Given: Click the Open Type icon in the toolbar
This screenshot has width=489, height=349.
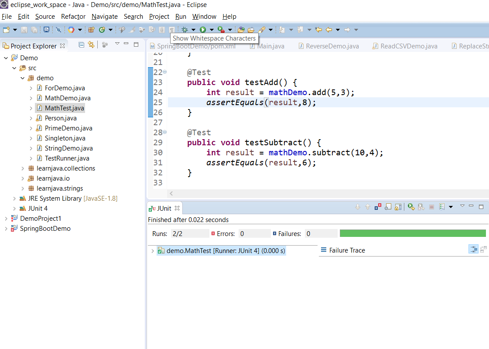Looking at the screenshot, I should tap(241, 30).
